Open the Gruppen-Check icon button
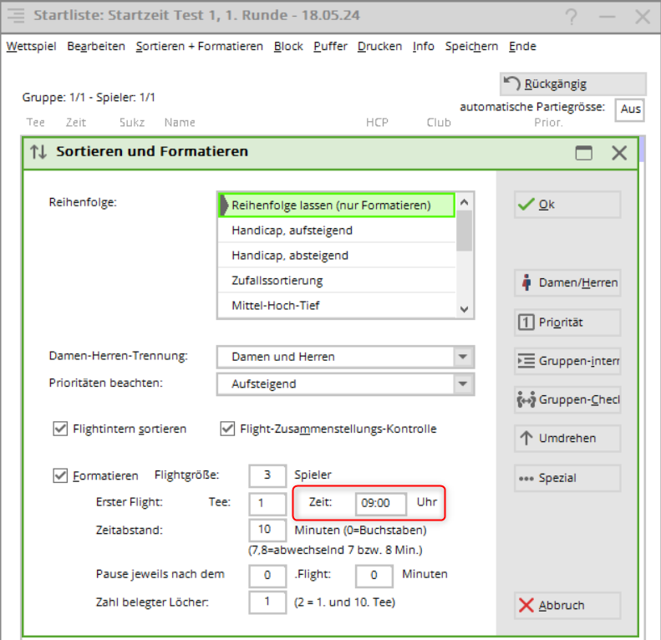Image resolution: width=661 pixels, height=640 pixels. tap(567, 400)
